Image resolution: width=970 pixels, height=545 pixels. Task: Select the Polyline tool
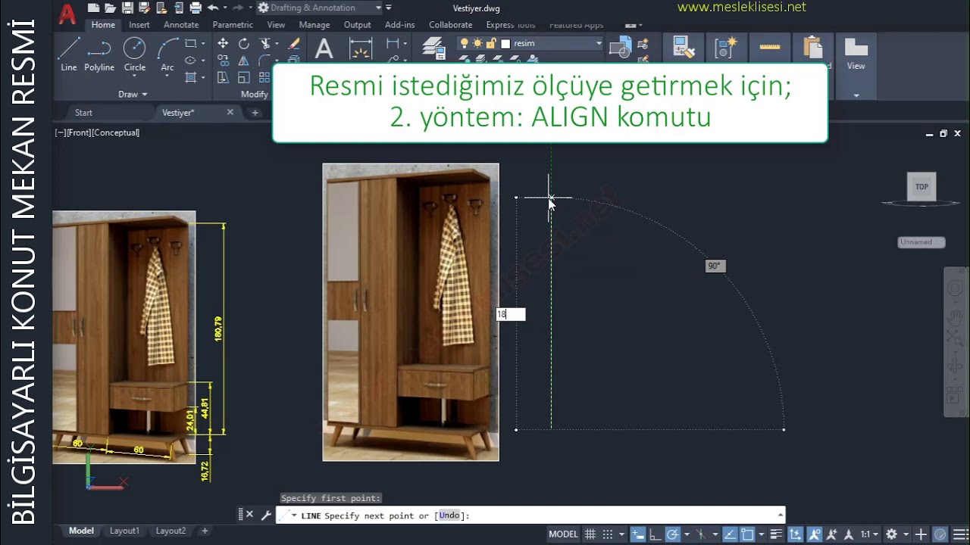[x=99, y=54]
